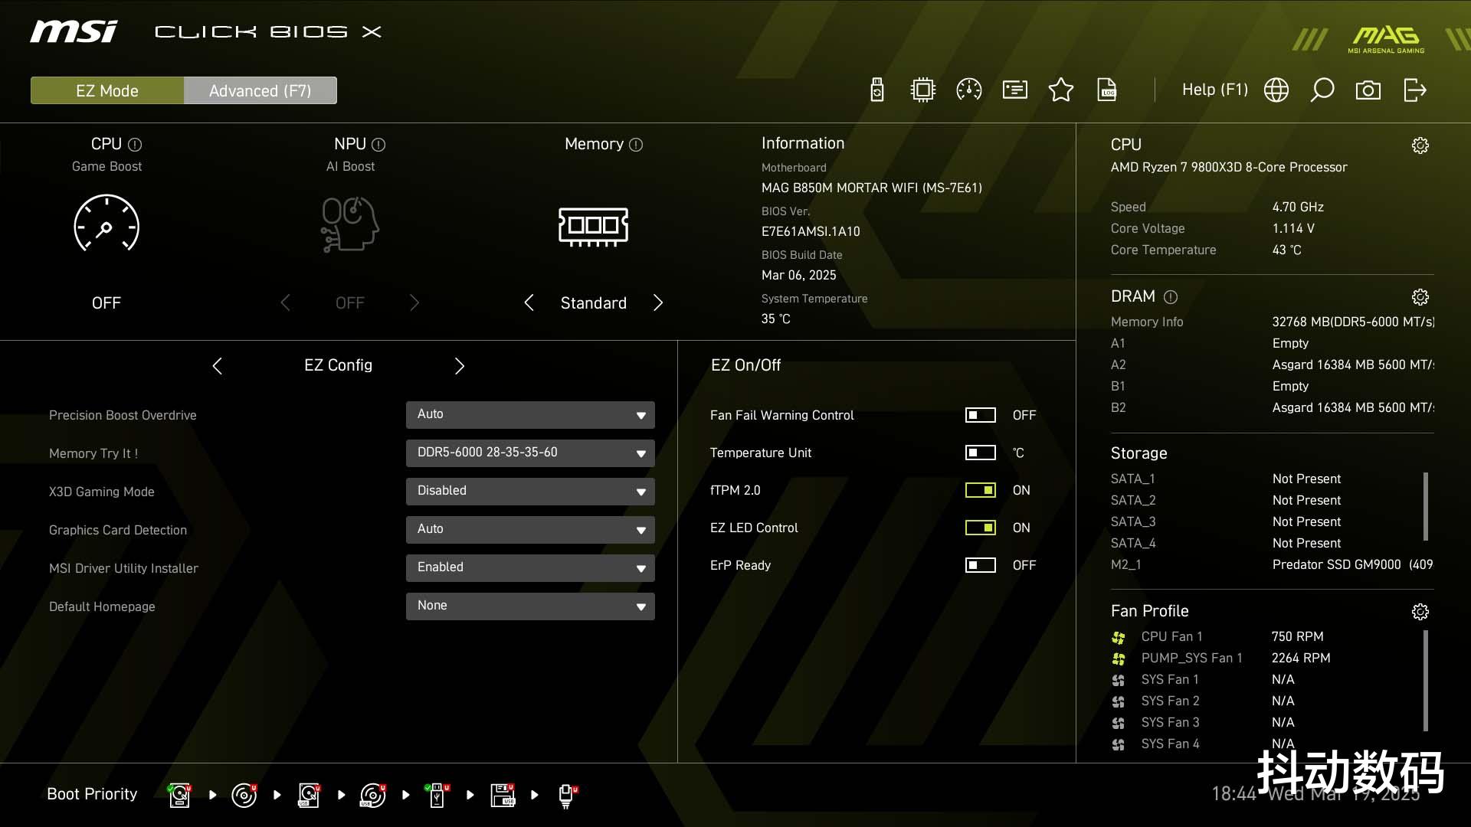This screenshot has height=827, width=1471.
Task: Click AMD Ryzen 7 9800X3D processor name
Action: tap(1229, 167)
